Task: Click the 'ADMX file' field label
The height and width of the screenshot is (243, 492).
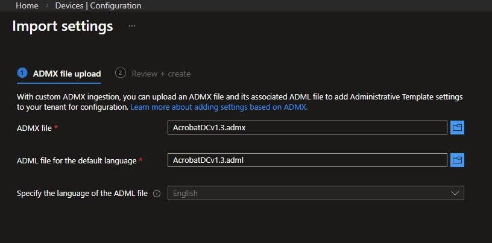Action: point(35,128)
